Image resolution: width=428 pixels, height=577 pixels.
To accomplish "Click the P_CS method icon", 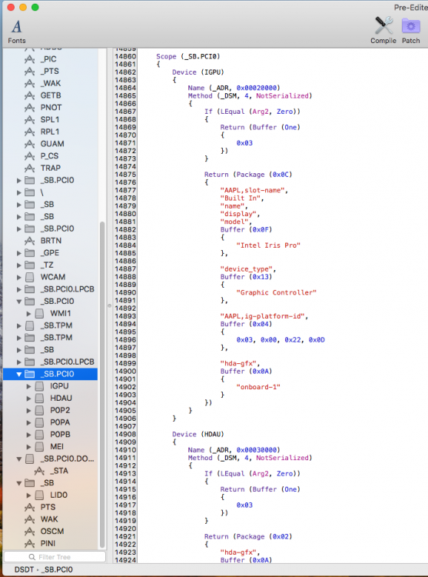I will click(30, 156).
